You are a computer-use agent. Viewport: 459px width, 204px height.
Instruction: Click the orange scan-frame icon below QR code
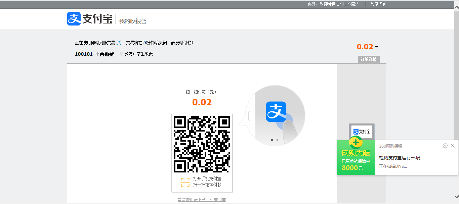point(185,182)
